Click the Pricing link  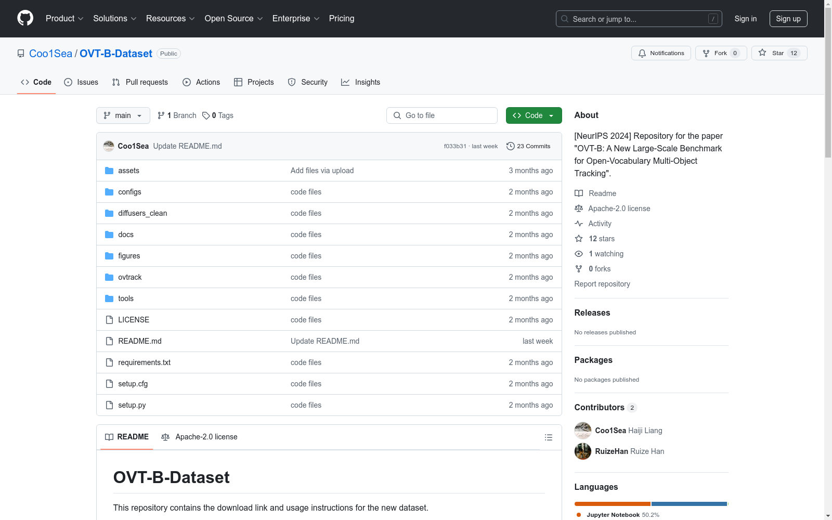342,19
